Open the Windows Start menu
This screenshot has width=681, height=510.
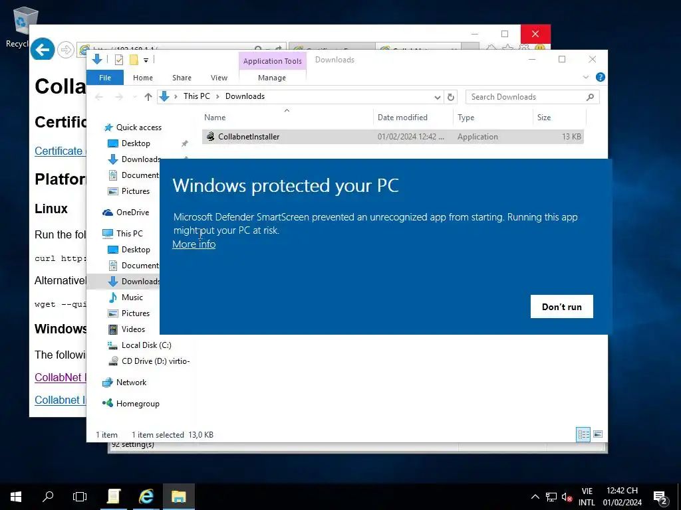point(16,497)
